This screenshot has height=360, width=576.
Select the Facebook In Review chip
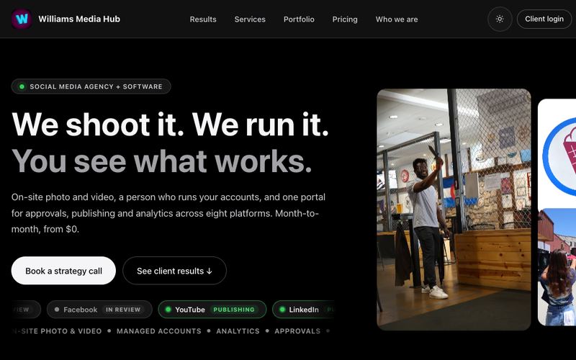point(99,310)
